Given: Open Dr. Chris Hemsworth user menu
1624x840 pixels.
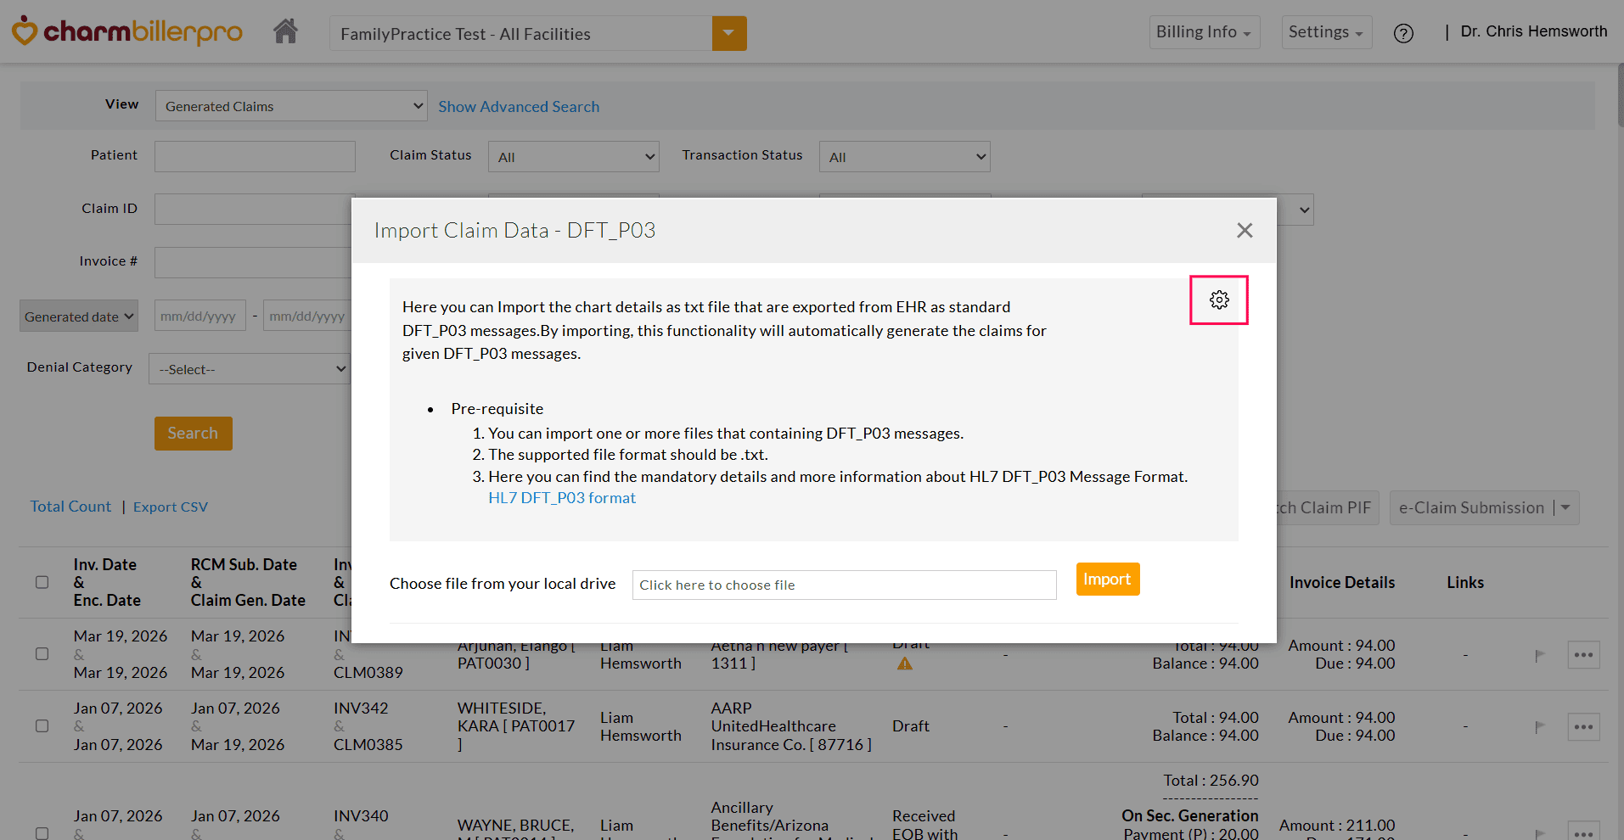Looking at the screenshot, I should 1533,31.
